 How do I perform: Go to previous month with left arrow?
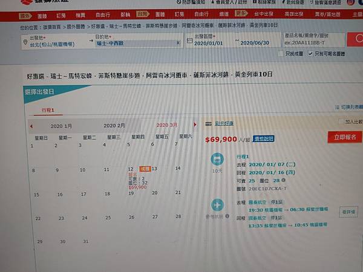pos(31,126)
